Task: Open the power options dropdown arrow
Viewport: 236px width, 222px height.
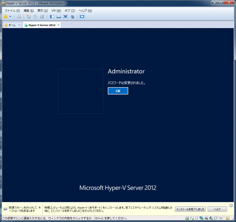Action: click(x=10, y=16)
